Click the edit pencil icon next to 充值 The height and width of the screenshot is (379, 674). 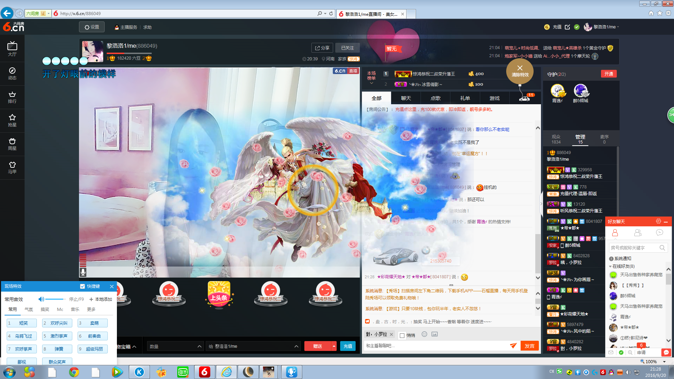(567, 27)
